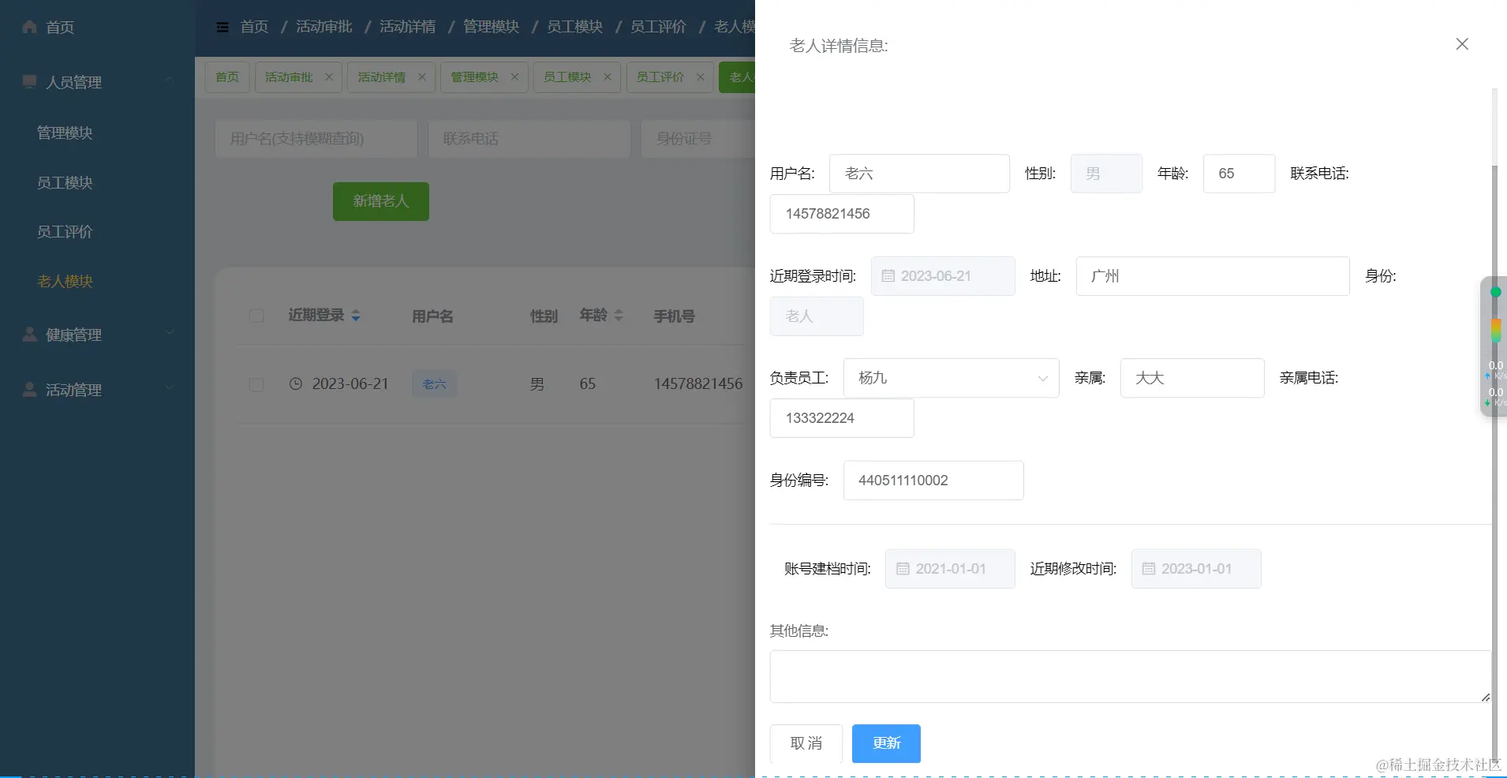
Task: Open the 负责员工 dropdown showing 杨九
Action: coord(952,378)
